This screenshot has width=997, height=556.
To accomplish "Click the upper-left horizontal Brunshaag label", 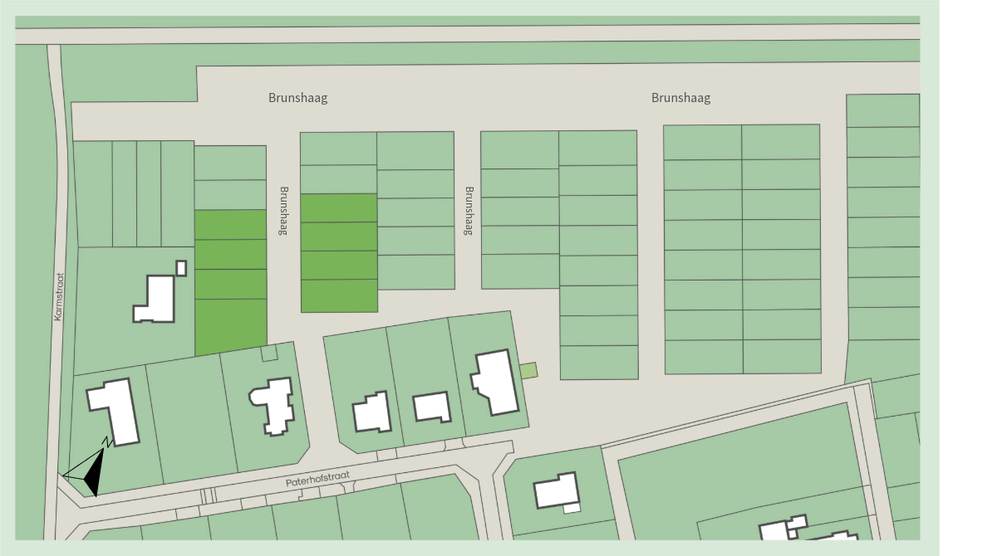I will (298, 98).
